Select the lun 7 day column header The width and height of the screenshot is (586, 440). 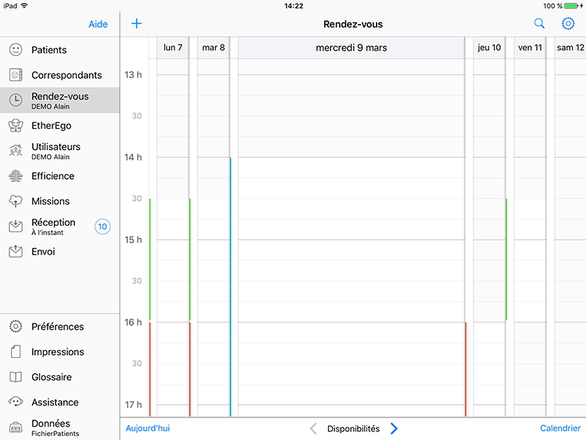pos(173,48)
